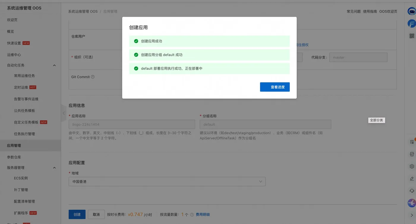
Task: Click the pencil edit icon in right rail
Action: point(412,179)
